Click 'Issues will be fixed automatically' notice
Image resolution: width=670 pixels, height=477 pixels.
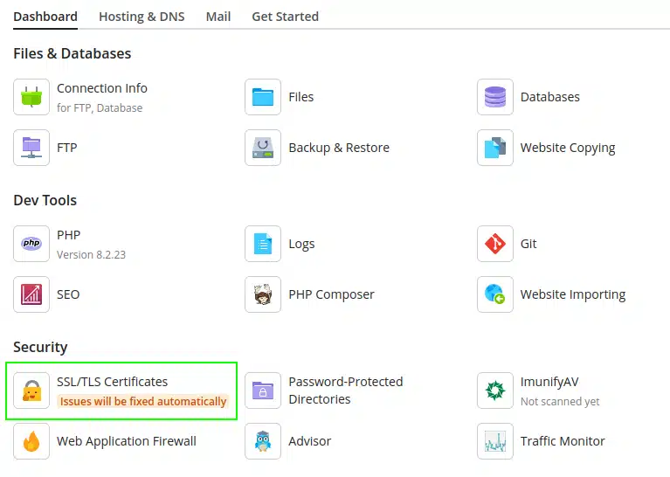143,401
